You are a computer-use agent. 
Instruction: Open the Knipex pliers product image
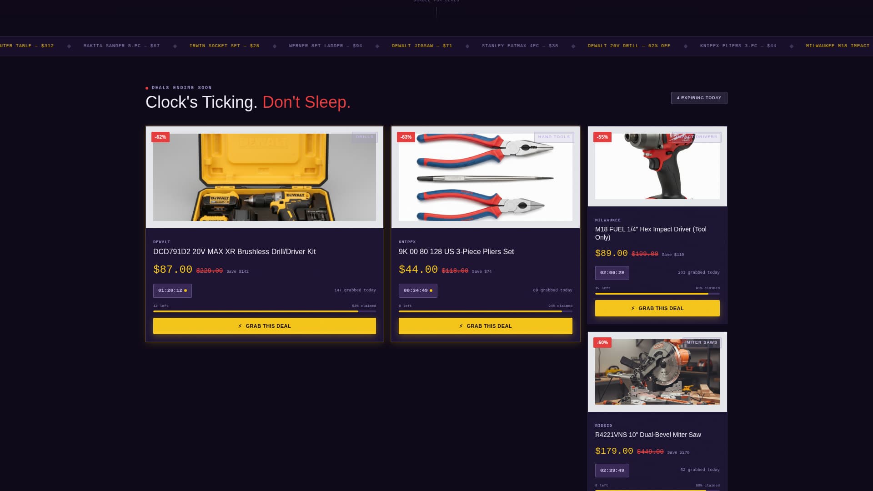pyautogui.click(x=485, y=177)
